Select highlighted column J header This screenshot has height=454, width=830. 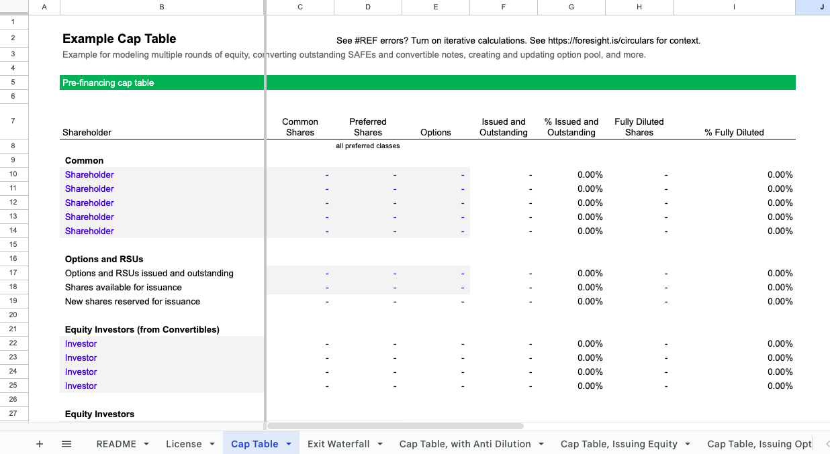[813, 7]
